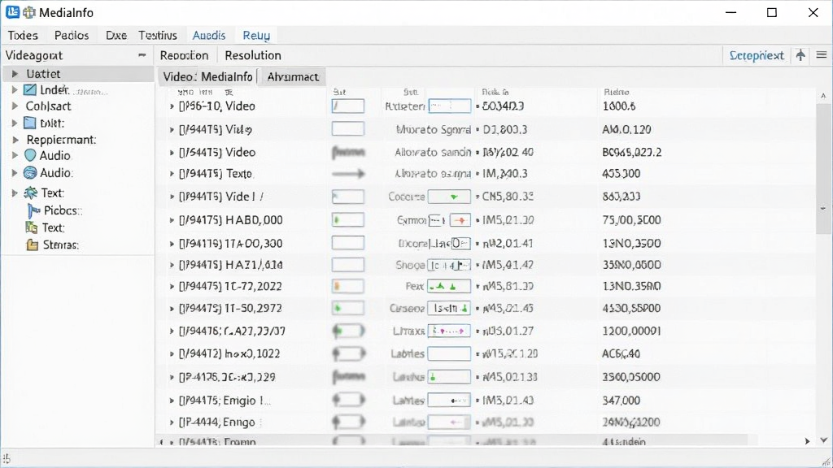Click the Lrnaxs pink marker slider field
833x468 pixels.
449,331
